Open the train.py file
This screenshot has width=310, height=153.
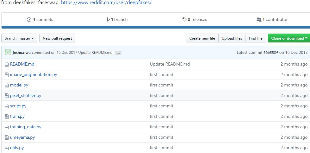(x=17, y=116)
